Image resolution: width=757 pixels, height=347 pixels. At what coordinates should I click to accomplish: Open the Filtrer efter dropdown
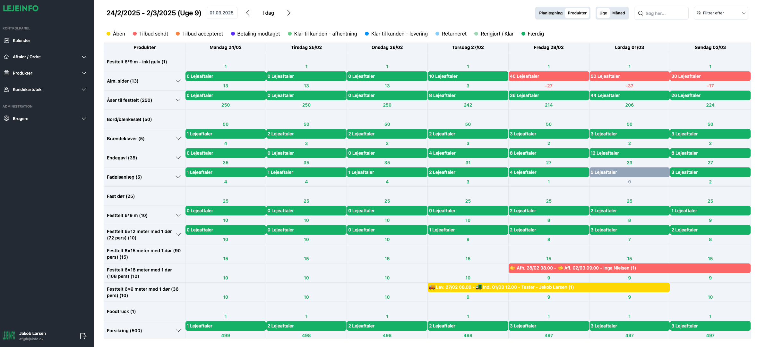coord(721,13)
